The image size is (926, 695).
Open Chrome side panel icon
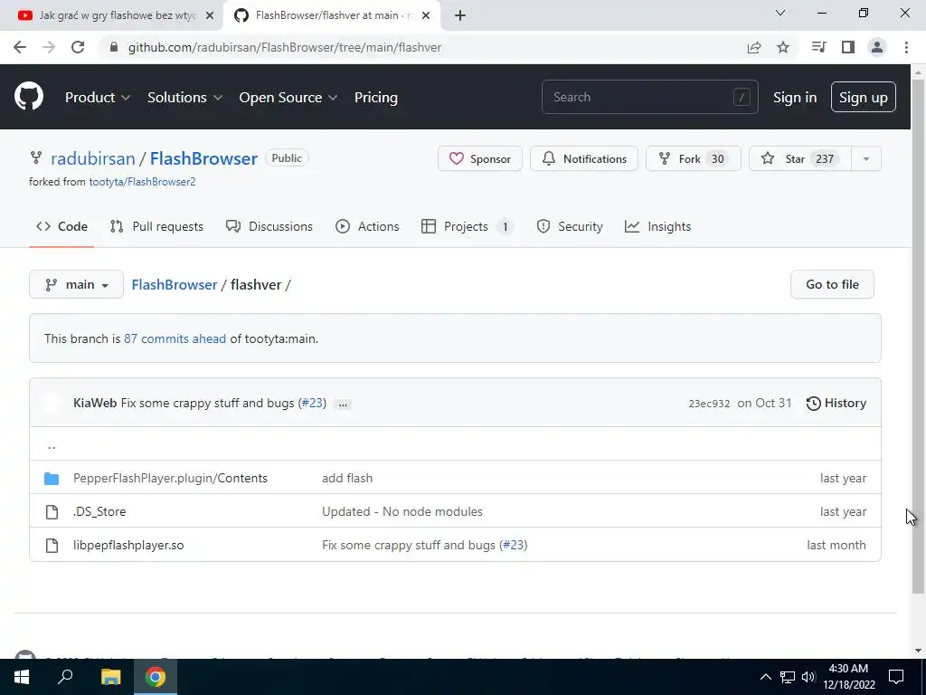[848, 47]
